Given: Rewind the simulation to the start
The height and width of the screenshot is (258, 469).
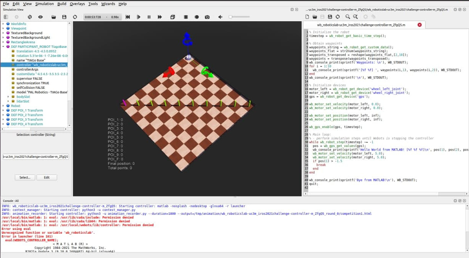Looking at the screenshot, I should pos(128,17).
